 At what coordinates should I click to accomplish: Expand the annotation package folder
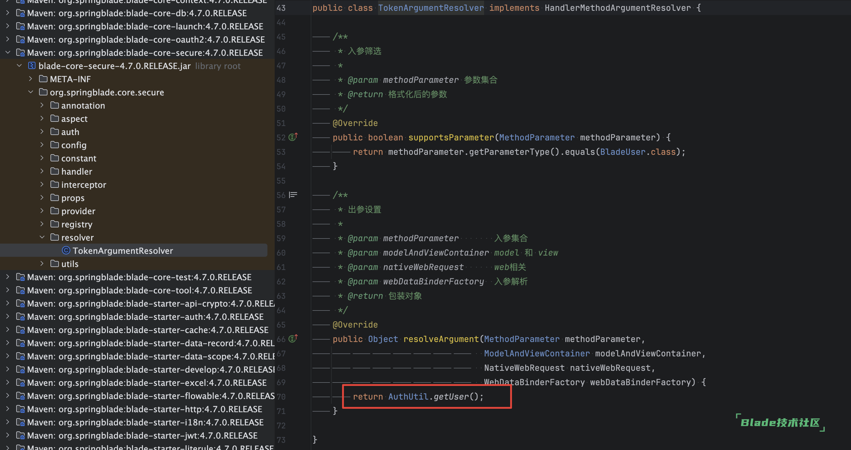point(42,105)
